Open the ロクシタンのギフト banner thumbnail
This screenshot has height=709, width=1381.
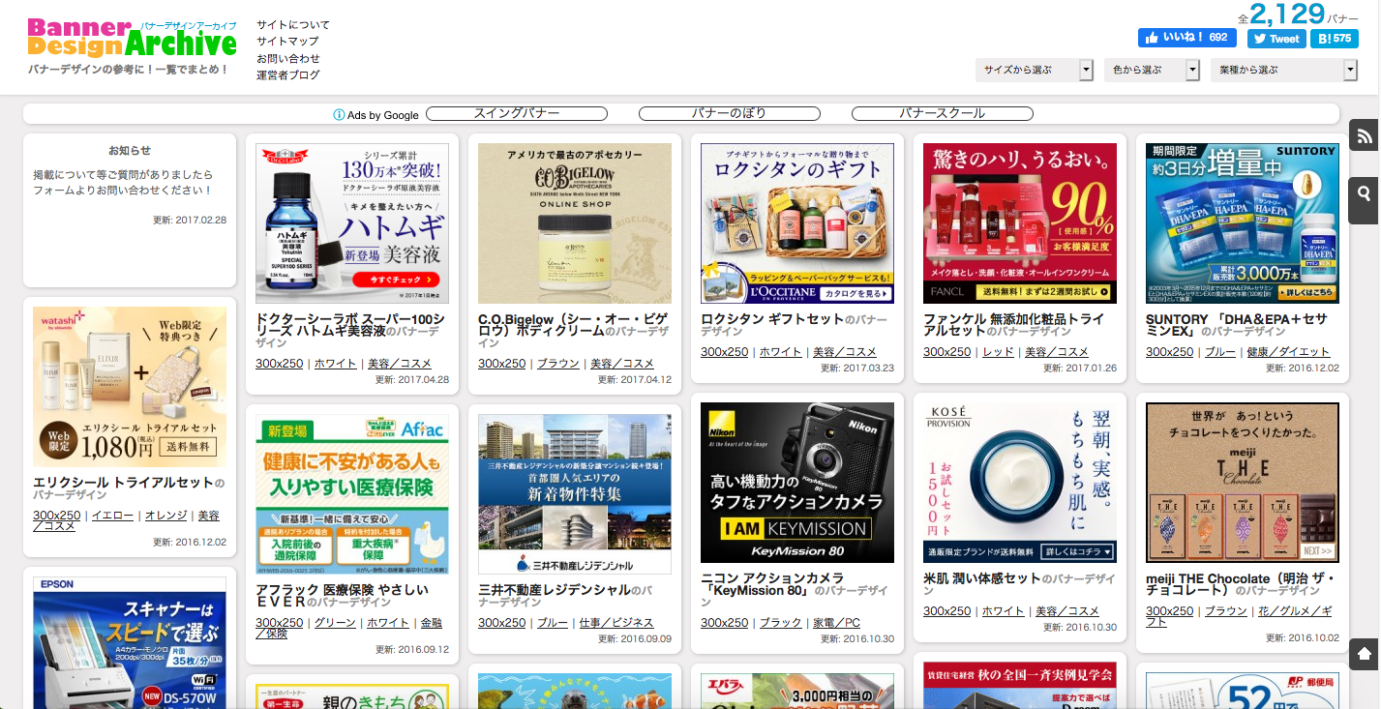pyautogui.click(x=797, y=223)
